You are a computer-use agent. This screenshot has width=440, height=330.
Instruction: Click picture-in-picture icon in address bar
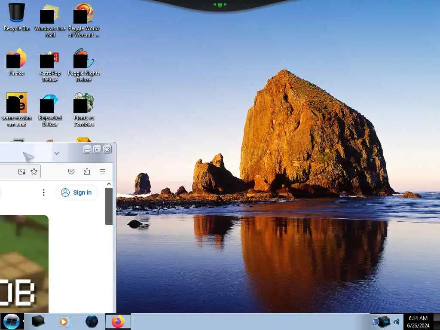pos(21,171)
